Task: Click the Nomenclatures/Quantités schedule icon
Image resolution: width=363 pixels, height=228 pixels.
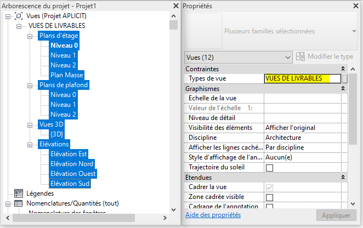Action: pos(19,203)
